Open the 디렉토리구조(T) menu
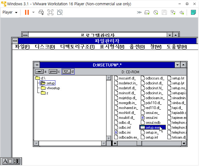The height and width of the screenshot is (166, 199). point(77,47)
